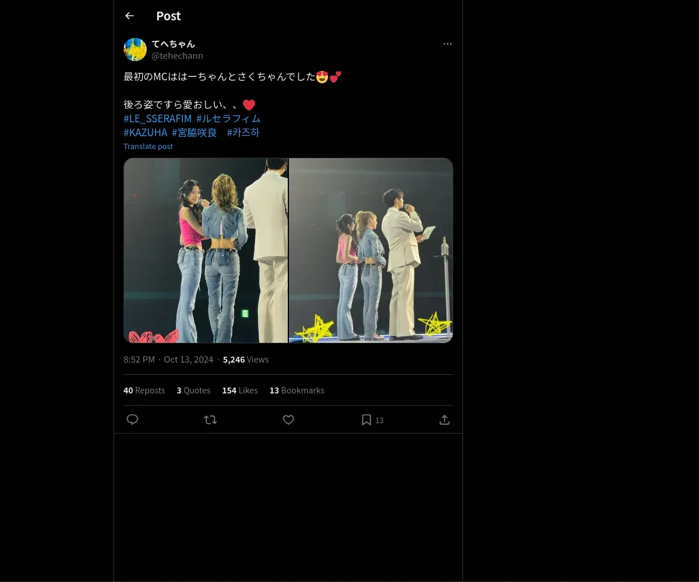The image size is (699, 582).
Task: Click the repost arrows icon
Action: click(210, 420)
